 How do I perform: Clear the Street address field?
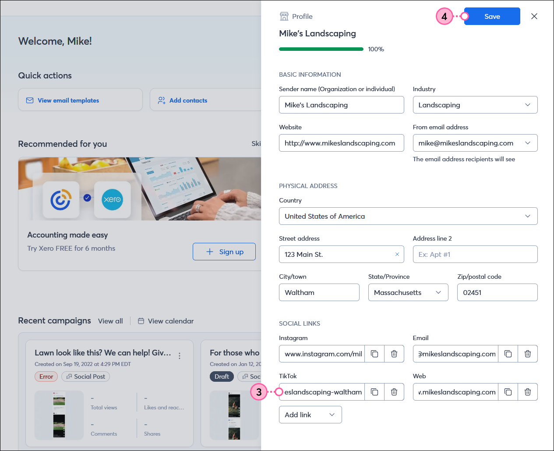397,254
